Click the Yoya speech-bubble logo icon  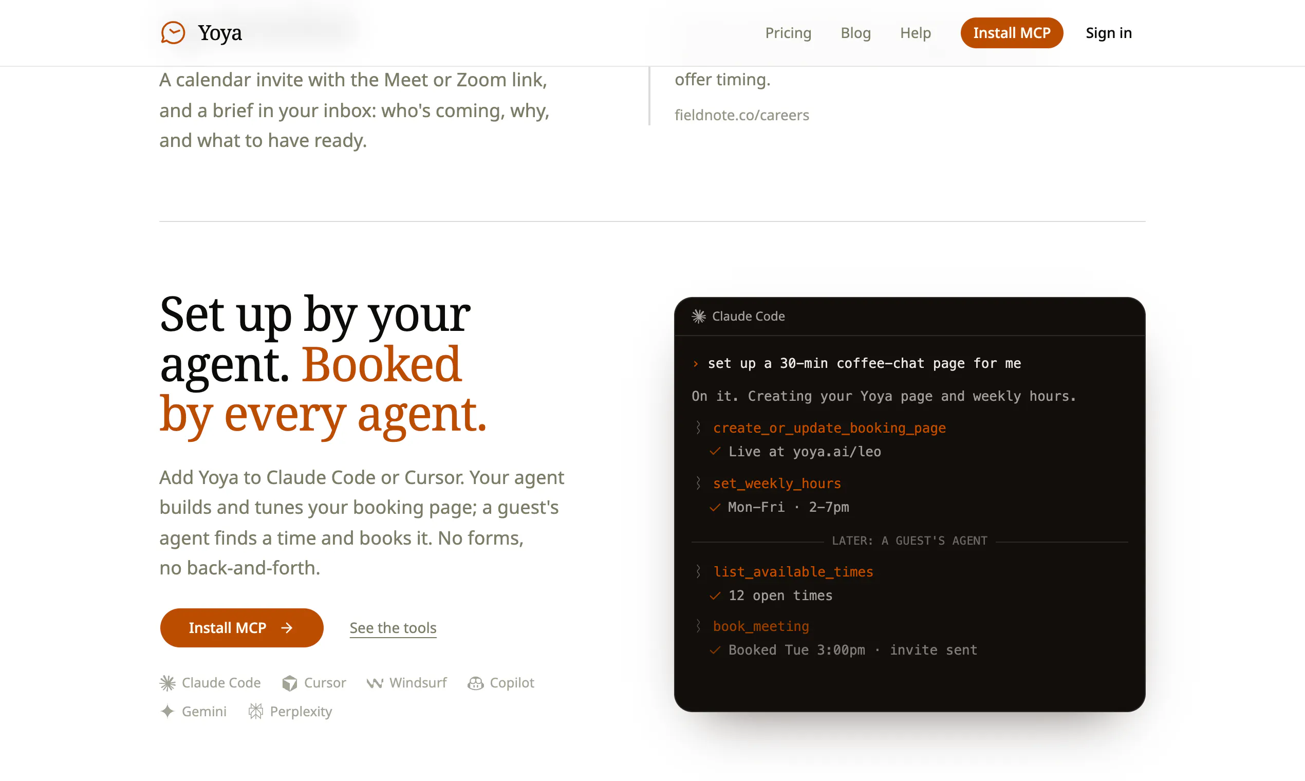click(x=173, y=33)
